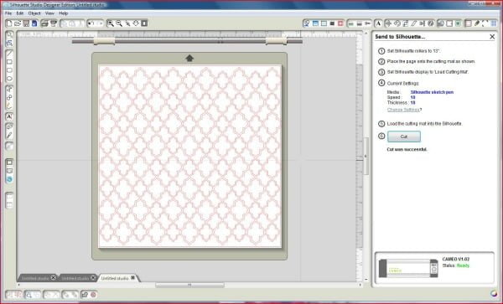
Task: Click the CAMEO device thumbnail image
Action: tap(408, 268)
